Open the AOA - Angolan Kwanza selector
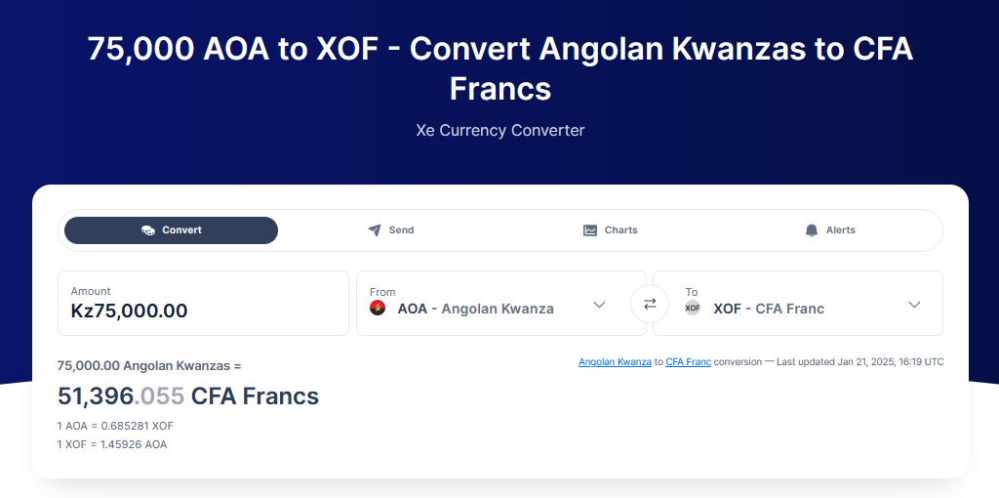Viewport: 999px width, 498px height. coord(475,309)
